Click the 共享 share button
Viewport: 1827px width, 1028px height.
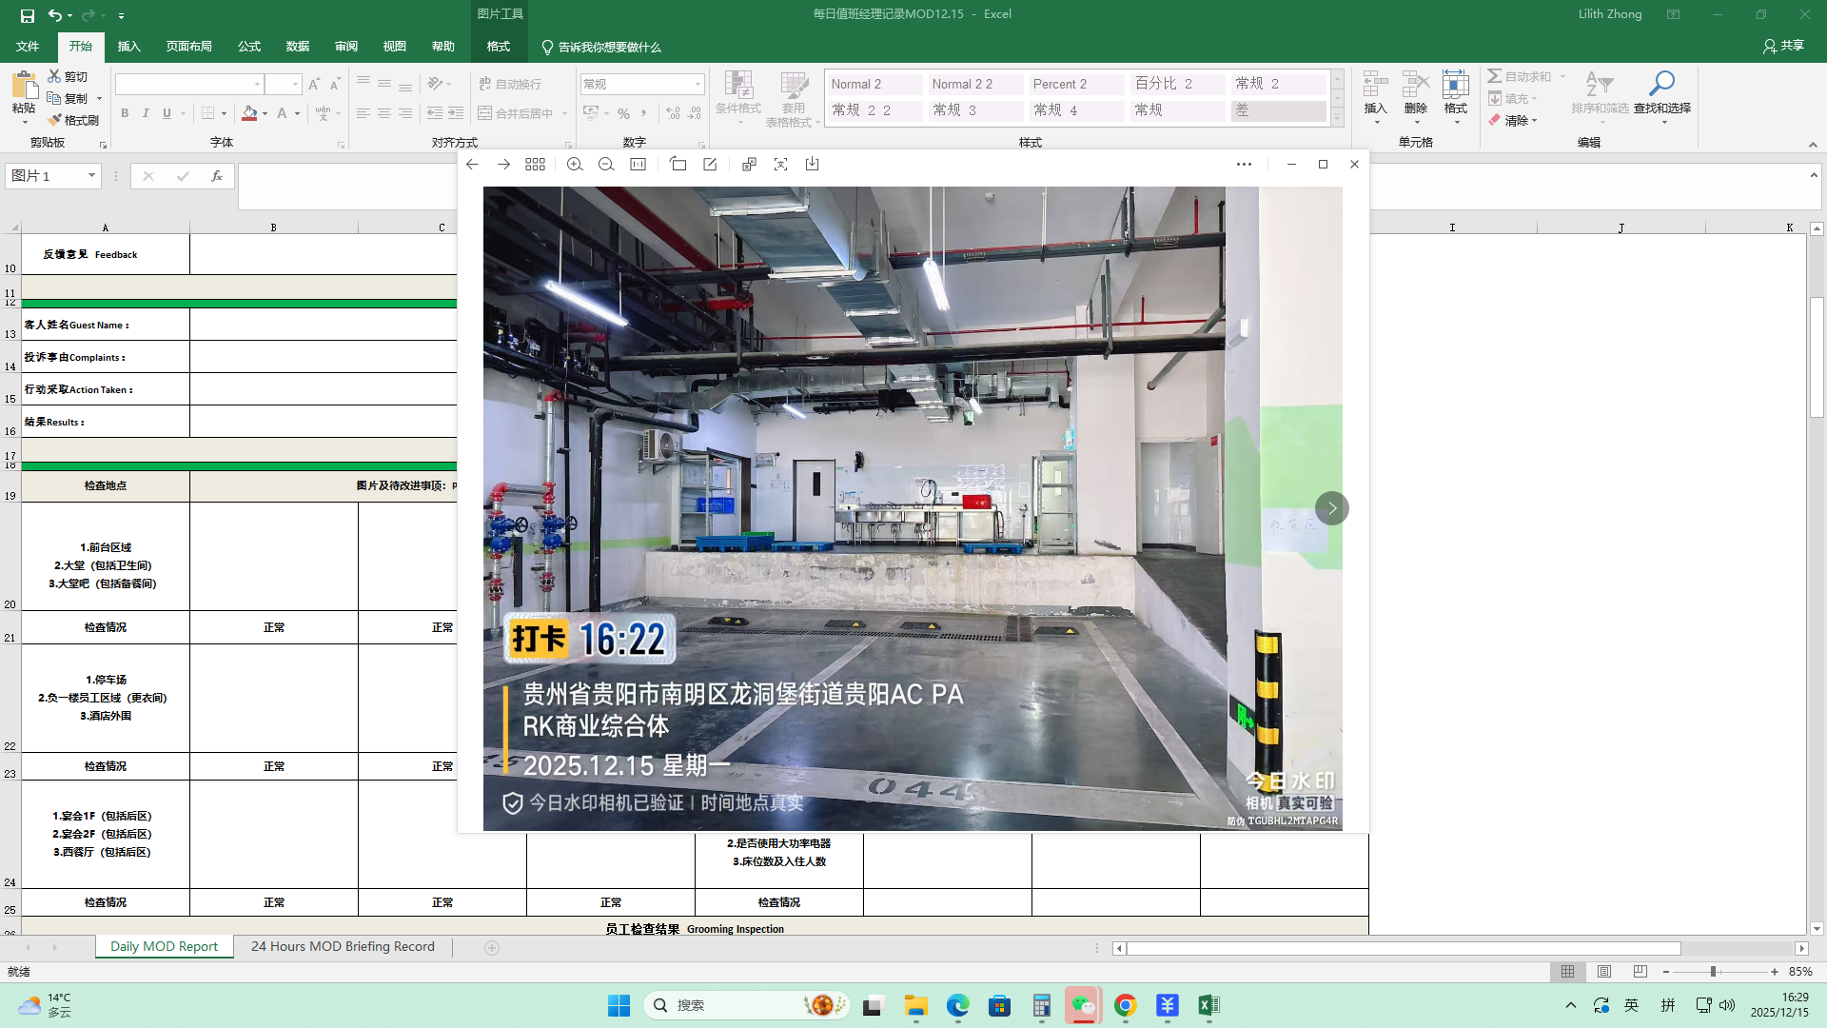(x=1783, y=46)
